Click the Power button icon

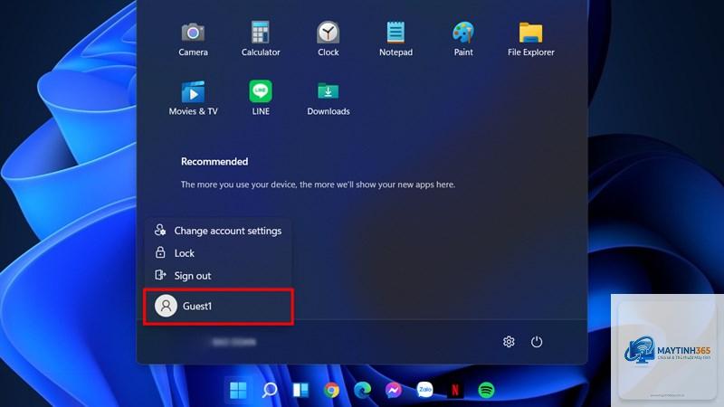pos(536,342)
